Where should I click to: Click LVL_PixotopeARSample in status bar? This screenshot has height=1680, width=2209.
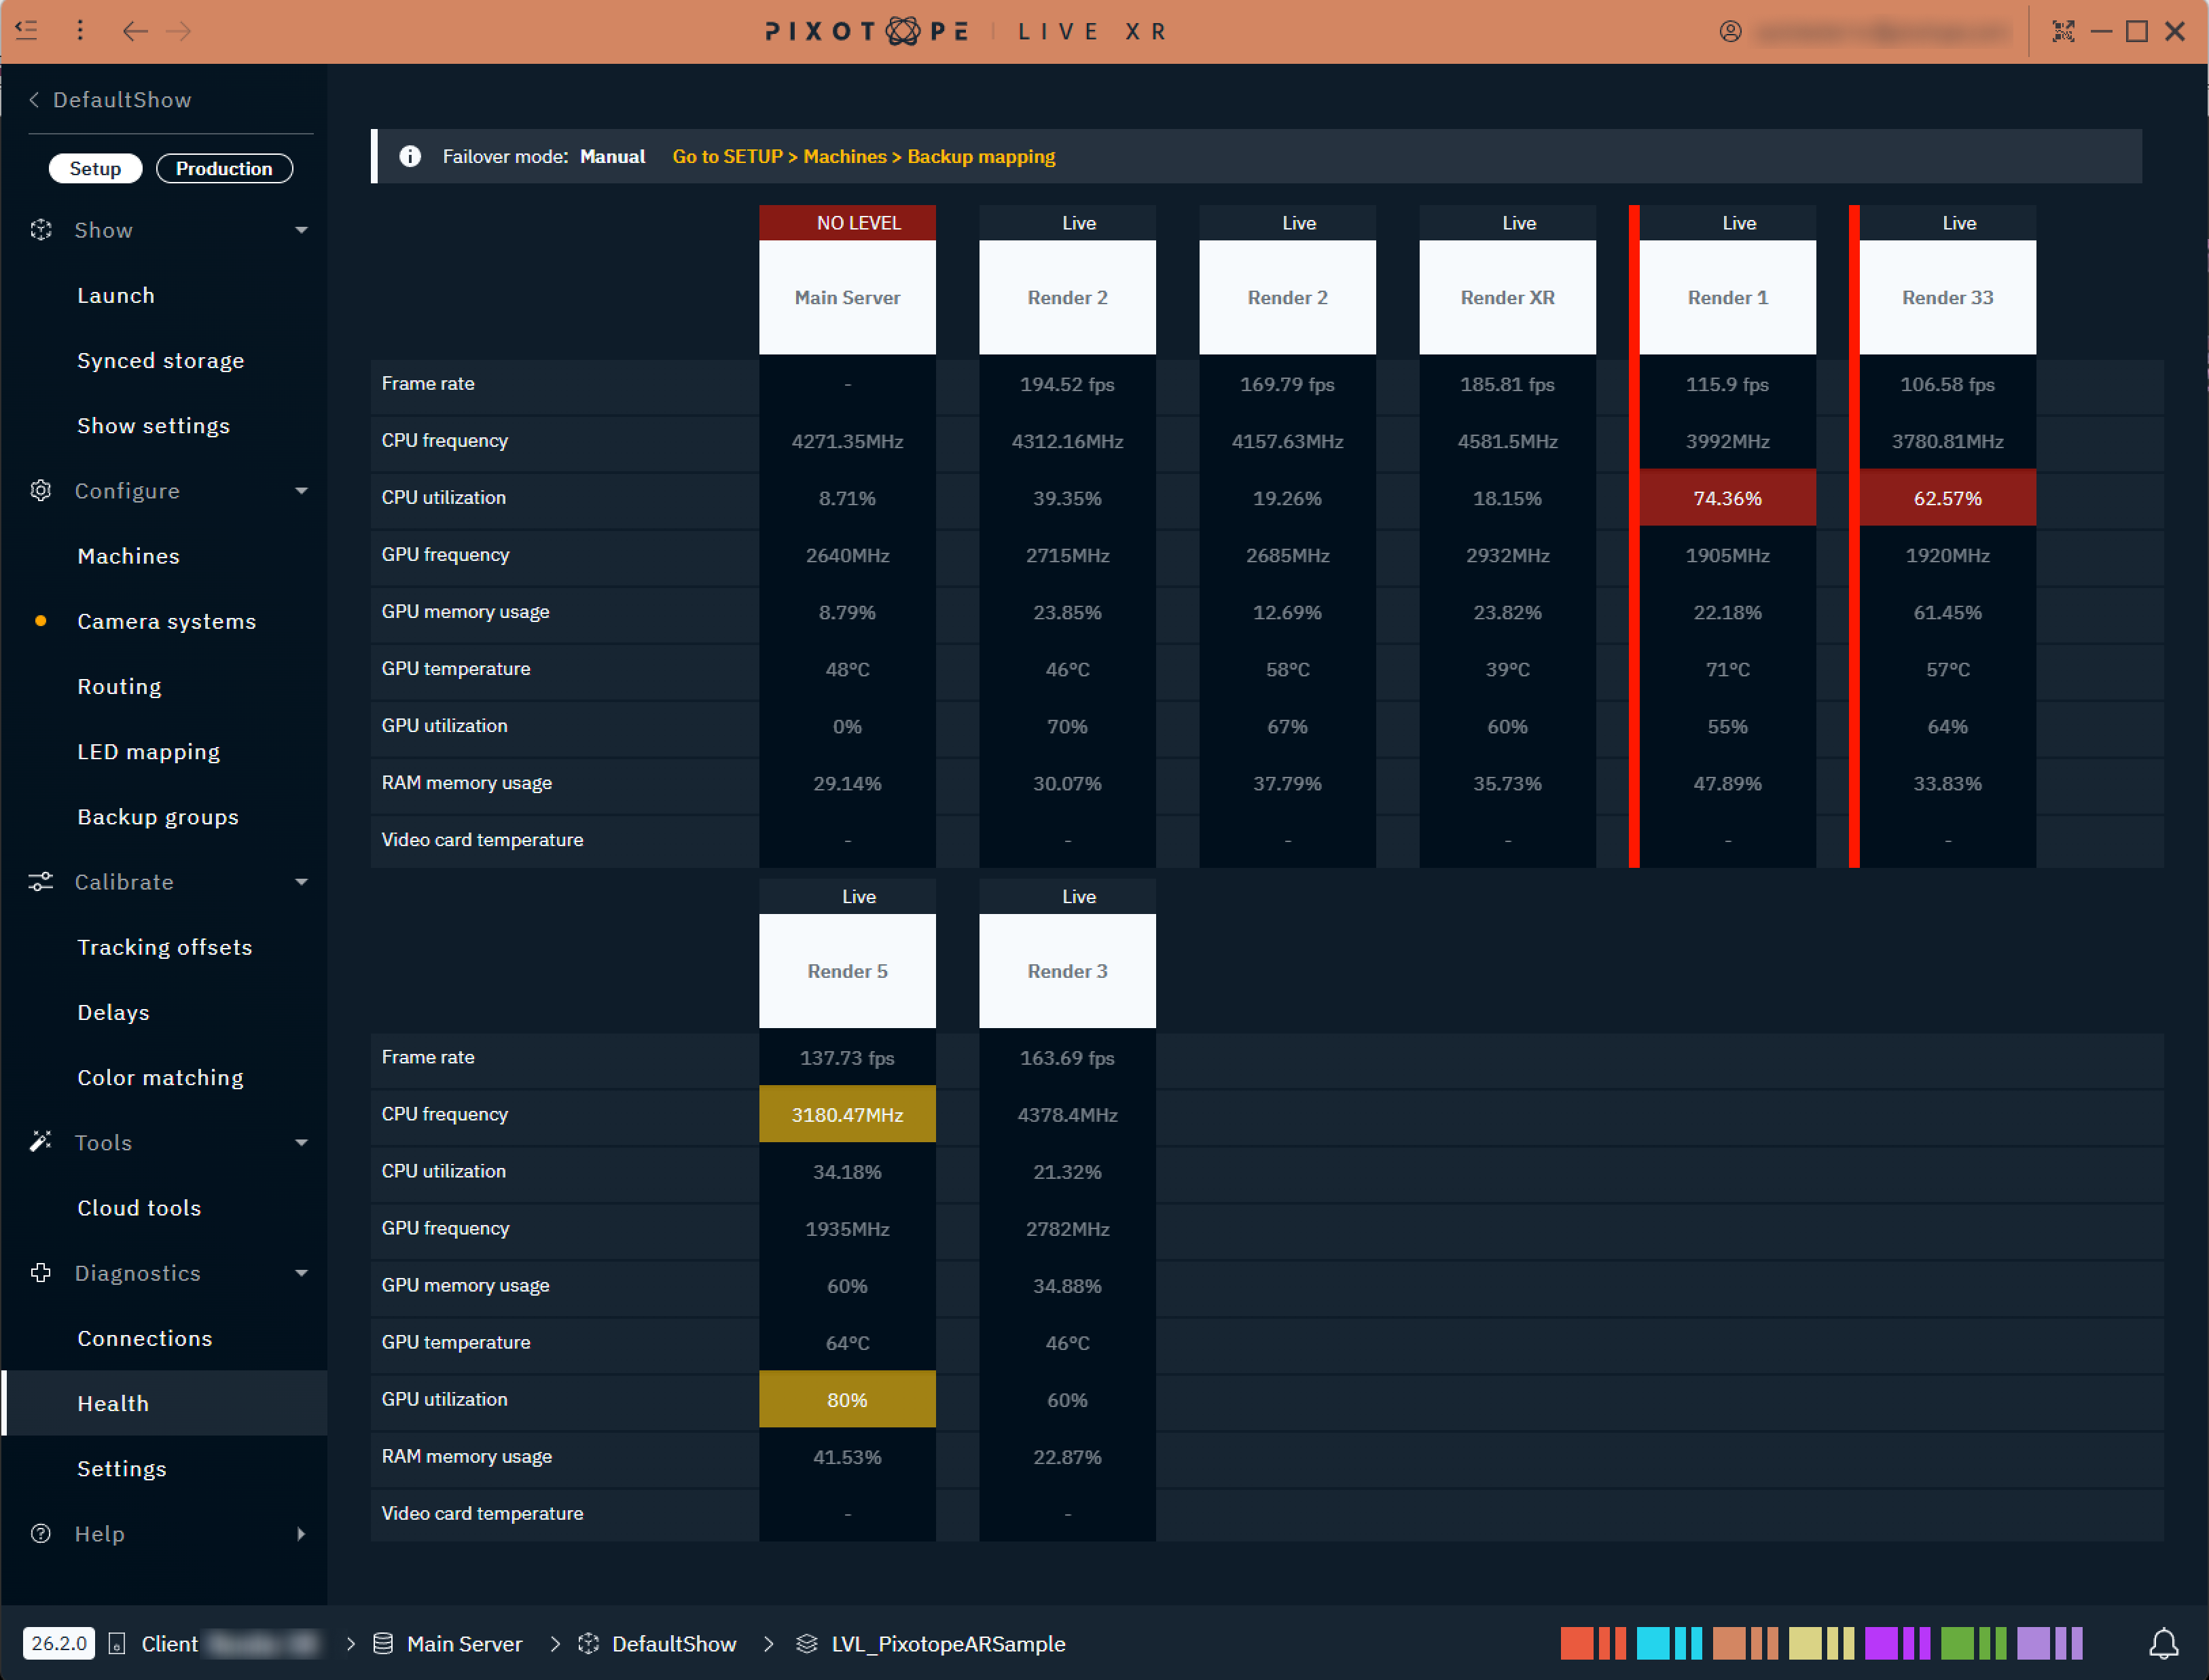948,1644
